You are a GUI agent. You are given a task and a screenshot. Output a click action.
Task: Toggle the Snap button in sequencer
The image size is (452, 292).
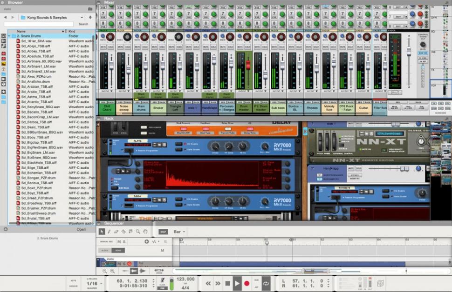point(163,232)
